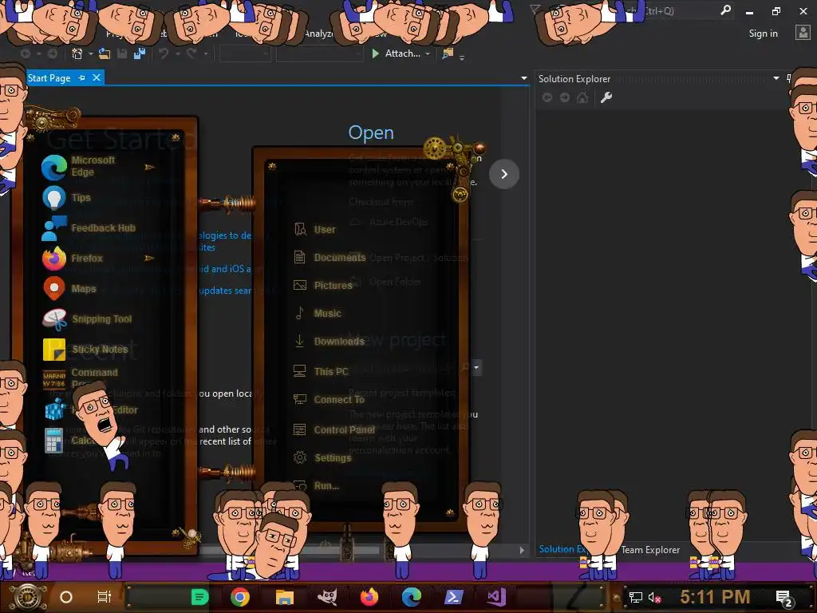Open the Solution Platforms combo box
This screenshot has height=613, width=817.
point(319,53)
